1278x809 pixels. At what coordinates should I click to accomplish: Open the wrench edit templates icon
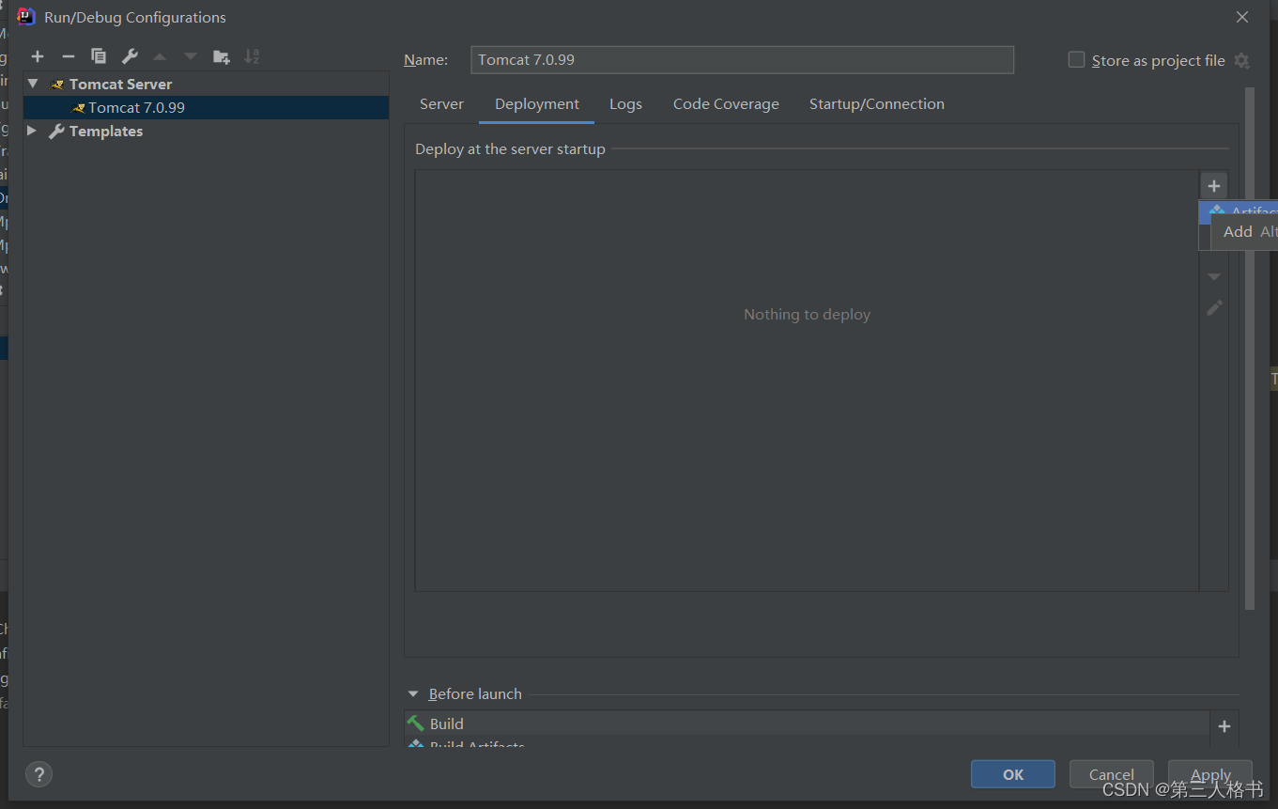130,56
